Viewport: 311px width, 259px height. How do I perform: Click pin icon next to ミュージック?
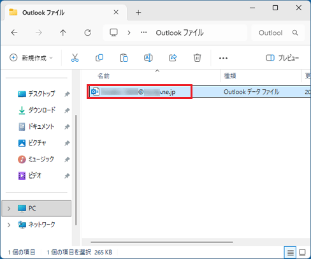tap(67, 159)
